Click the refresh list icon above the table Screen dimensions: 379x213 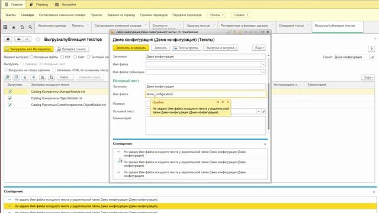pos(8,78)
